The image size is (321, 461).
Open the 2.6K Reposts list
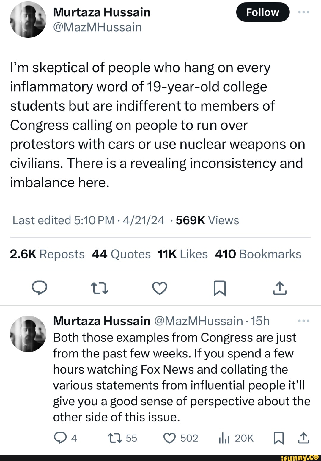tap(47, 254)
